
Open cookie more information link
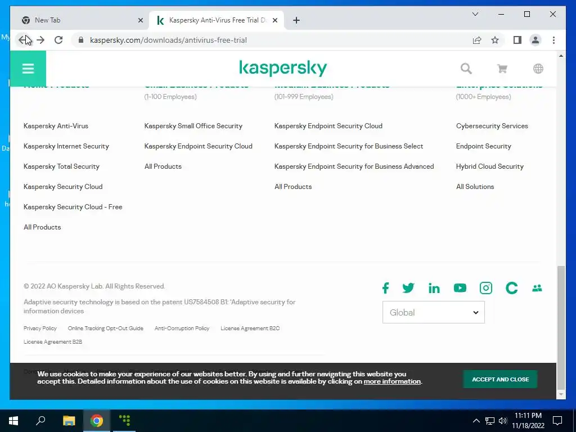point(392,381)
